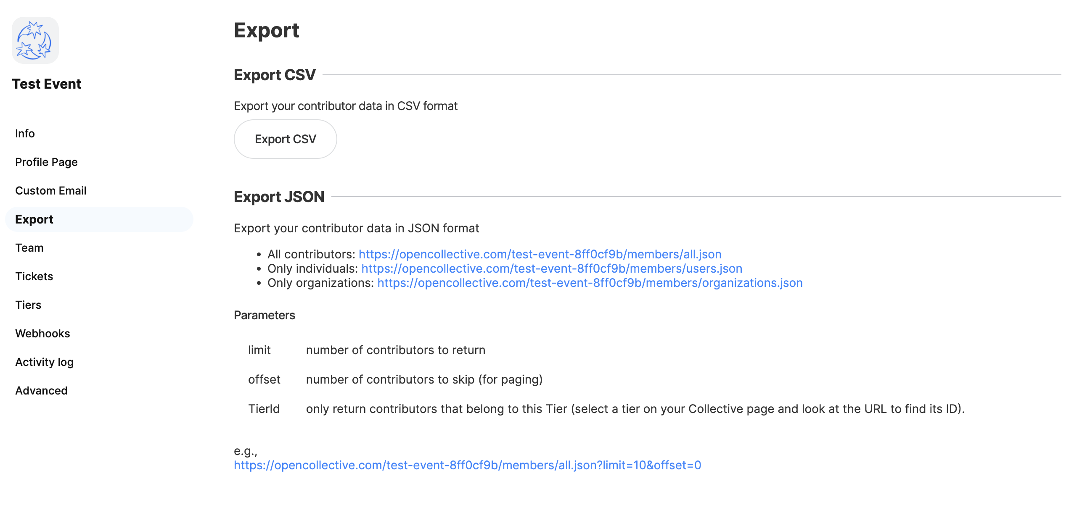Click the Export JSON section heading

click(x=279, y=197)
